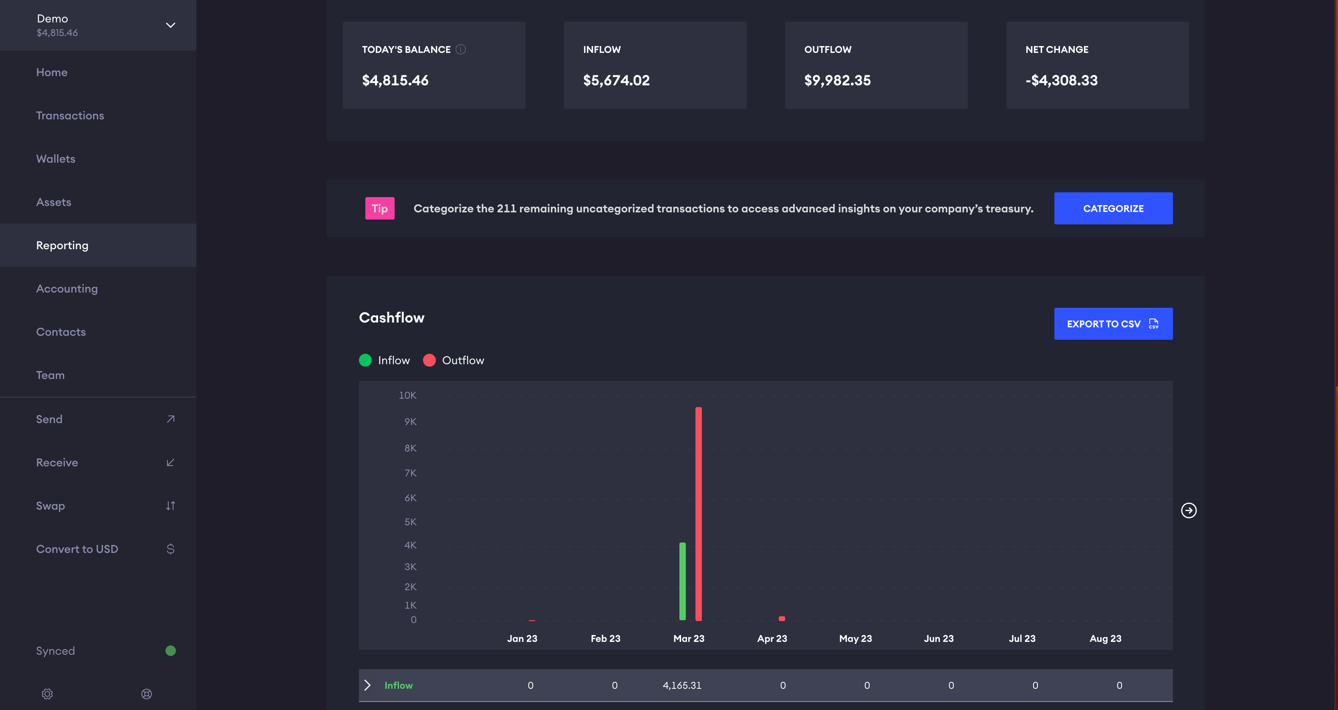
Task: Open the help lifebuoy icon
Action: tap(147, 694)
